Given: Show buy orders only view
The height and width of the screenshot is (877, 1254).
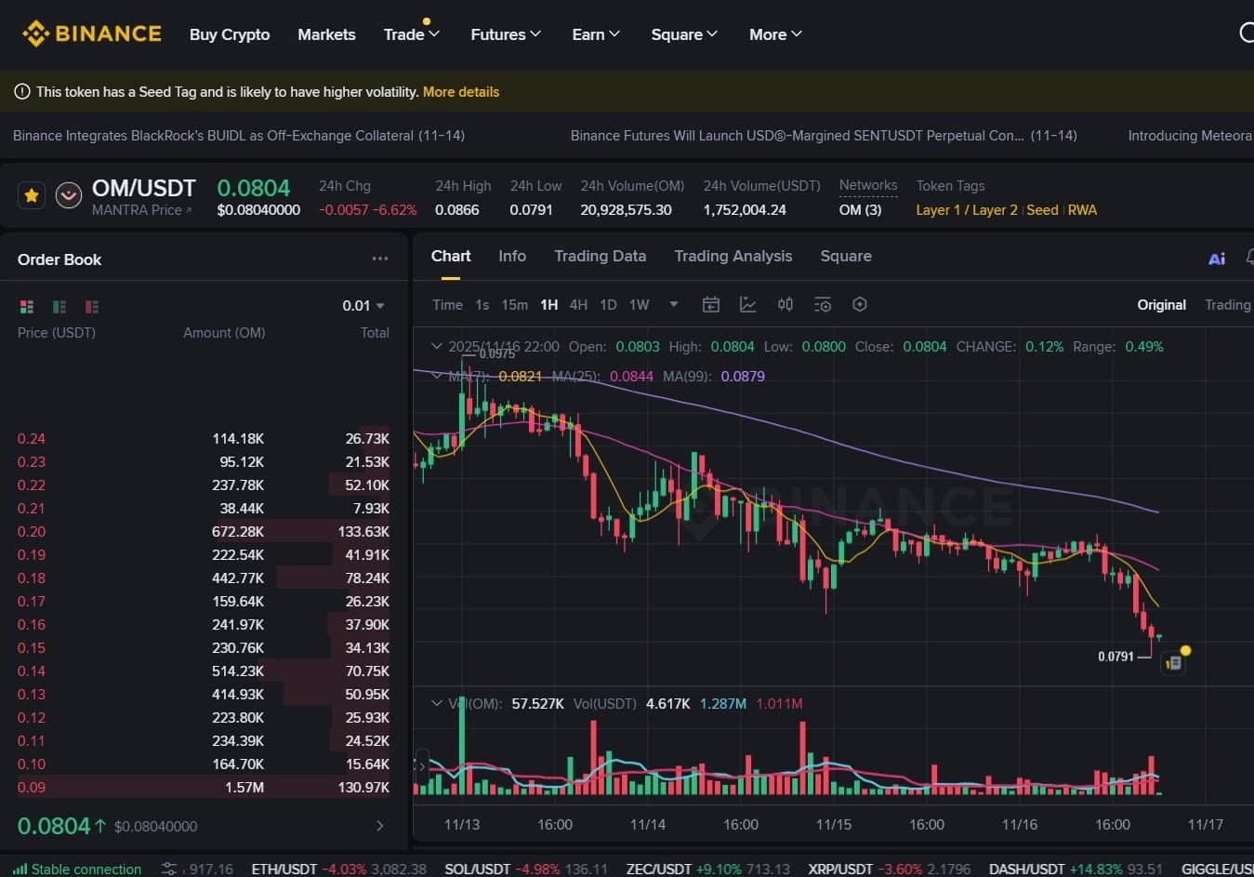Looking at the screenshot, I should pyautogui.click(x=59, y=306).
